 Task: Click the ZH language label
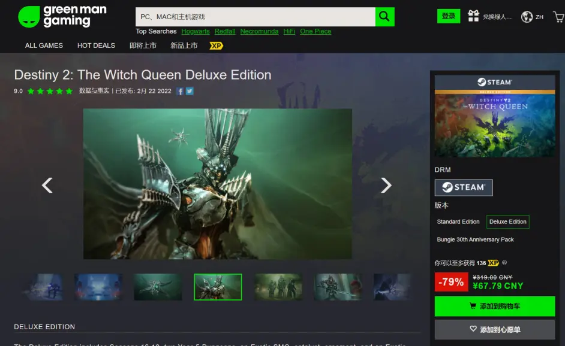[x=539, y=17]
